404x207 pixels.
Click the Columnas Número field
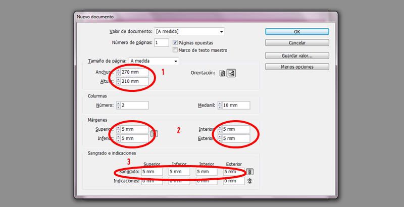(x=134, y=106)
